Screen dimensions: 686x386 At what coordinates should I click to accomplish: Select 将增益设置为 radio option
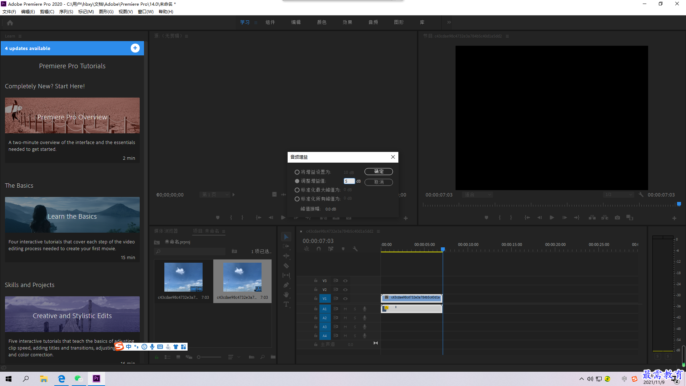click(x=297, y=172)
